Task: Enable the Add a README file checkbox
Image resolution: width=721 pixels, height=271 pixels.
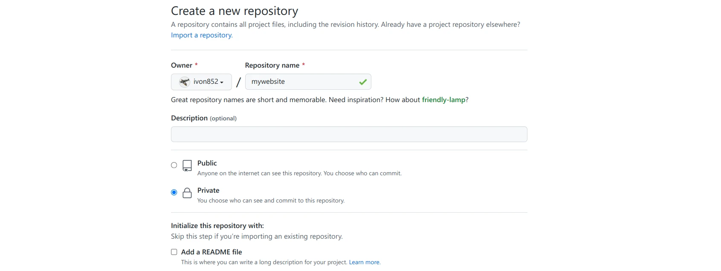Action: (x=174, y=252)
